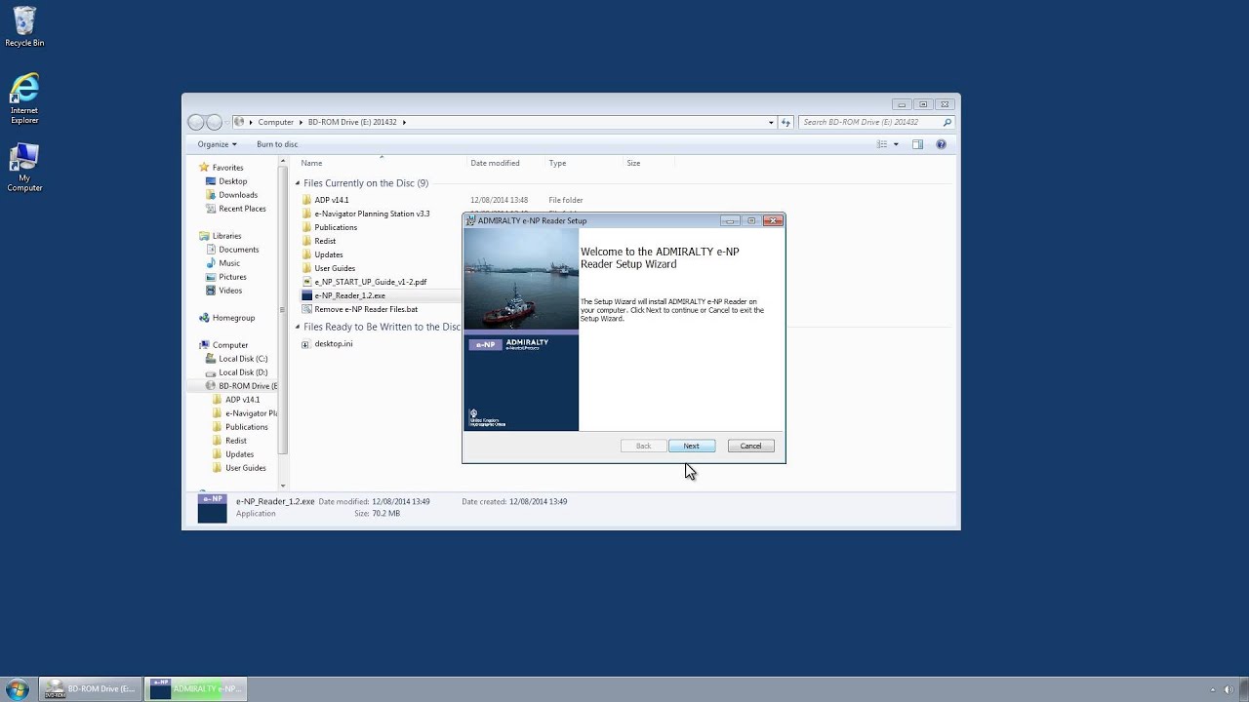Viewport: 1249px width, 702px height.
Task: Open Desktop in Favorites sidebar
Action: tap(232, 181)
